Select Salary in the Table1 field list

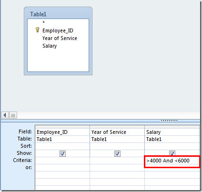pyautogui.click(x=50, y=46)
